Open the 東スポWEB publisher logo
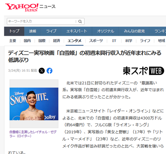The image size is (166, 154). [143, 71]
